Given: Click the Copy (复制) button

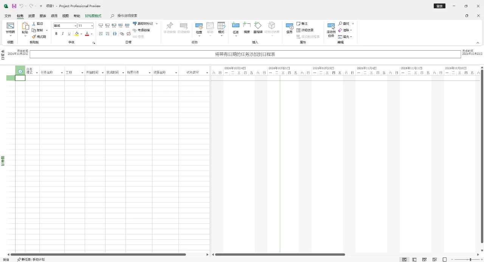Looking at the screenshot, I should click(x=37, y=30).
